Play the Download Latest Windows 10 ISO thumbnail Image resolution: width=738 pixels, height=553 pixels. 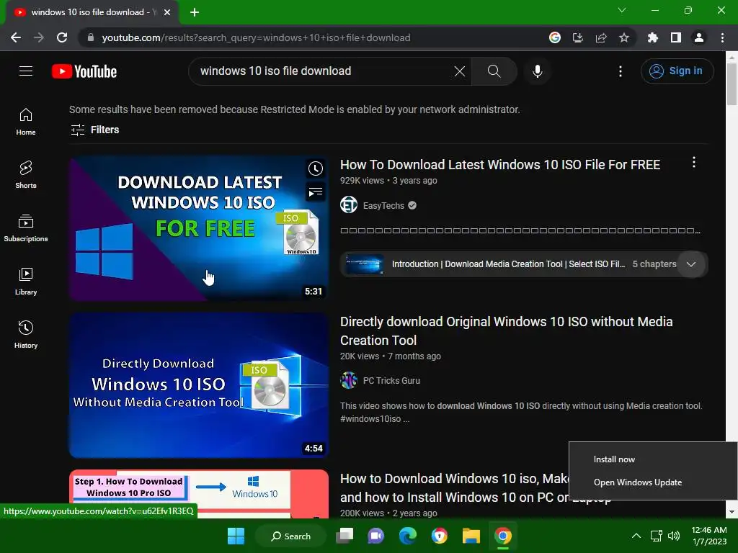tap(199, 228)
